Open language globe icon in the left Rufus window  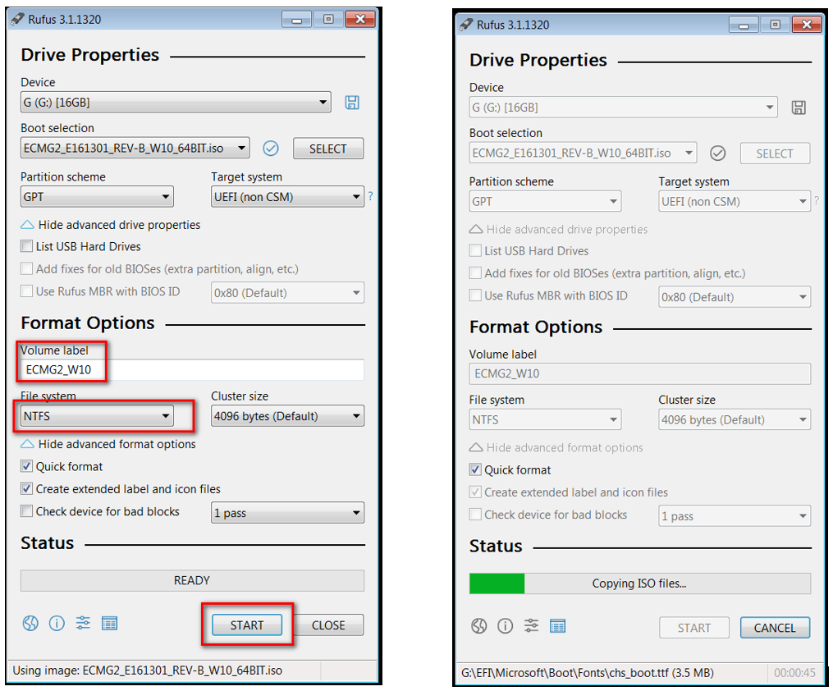click(x=30, y=623)
